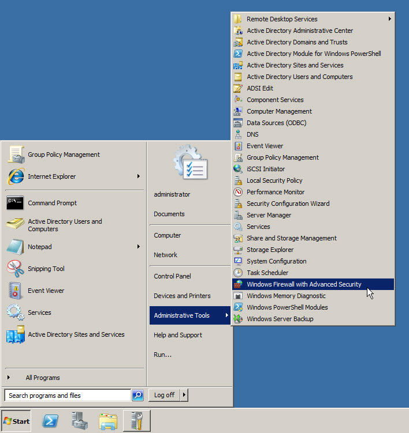
Task: Open Windows Explorer folder icon in taskbar
Action: click(108, 421)
